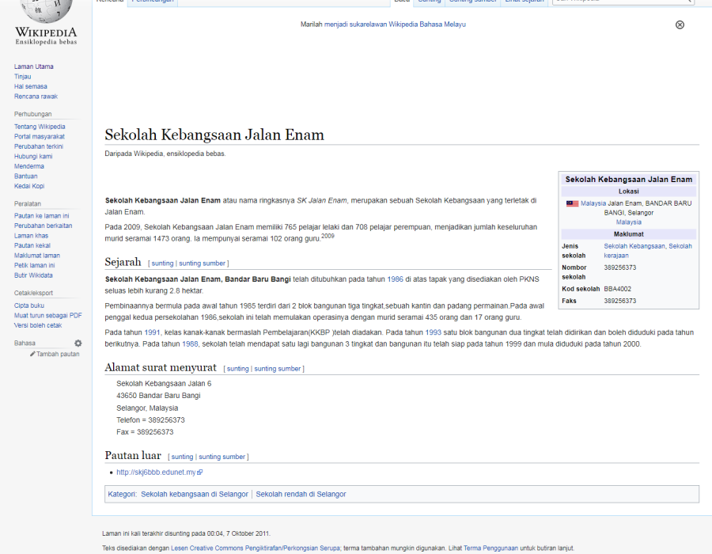Open the 1986 year link
The height and width of the screenshot is (554, 712).
click(x=395, y=279)
